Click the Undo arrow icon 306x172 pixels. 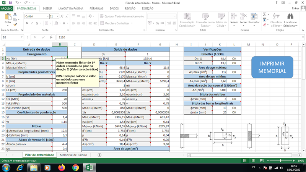click(17, 3)
